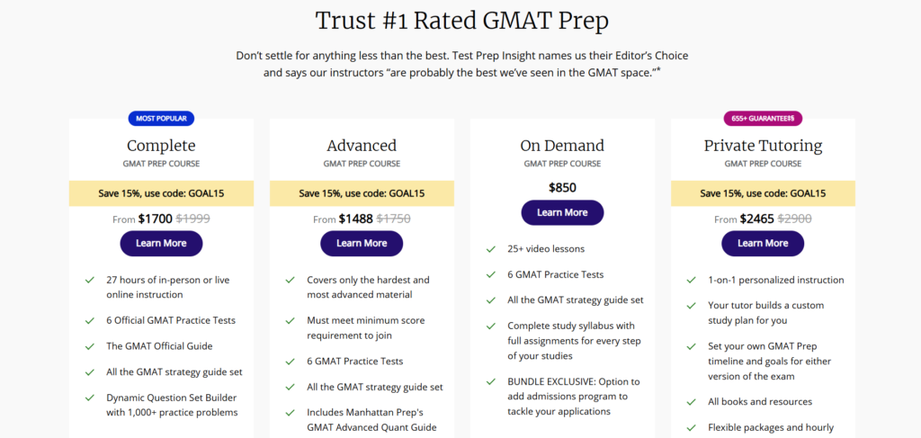Click checkmark beside Covers only the hardest
921x438 pixels.
(x=291, y=280)
